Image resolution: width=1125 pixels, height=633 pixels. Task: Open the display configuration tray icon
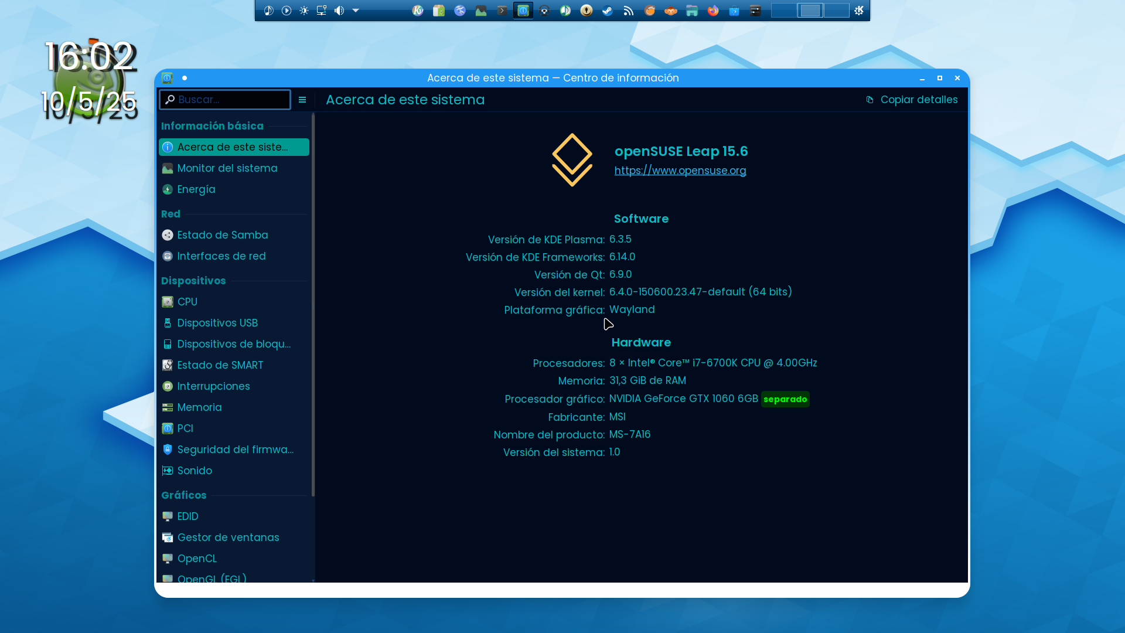click(x=322, y=11)
